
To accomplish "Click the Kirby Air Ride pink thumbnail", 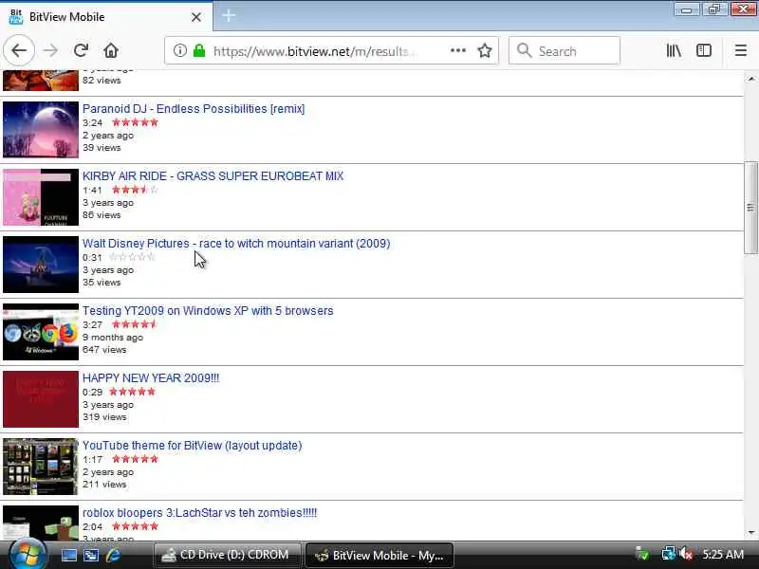I will pyautogui.click(x=41, y=197).
